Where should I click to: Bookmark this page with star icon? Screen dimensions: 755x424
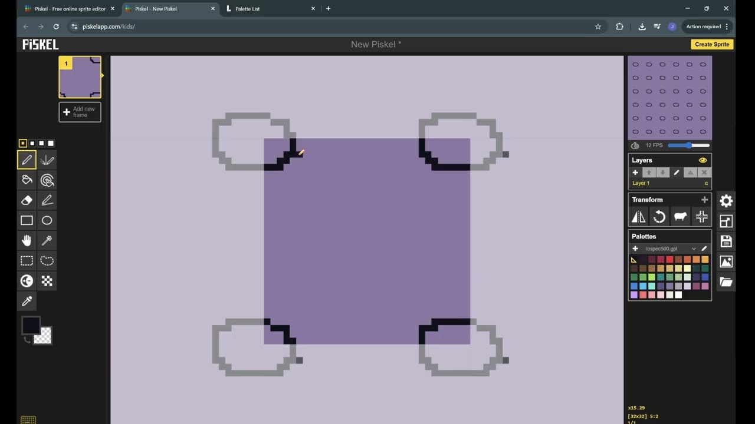coord(598,26)
